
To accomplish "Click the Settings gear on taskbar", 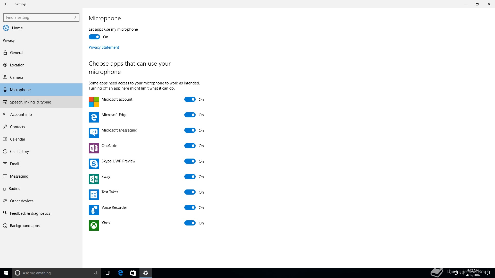I will click(x=146, y=273).
